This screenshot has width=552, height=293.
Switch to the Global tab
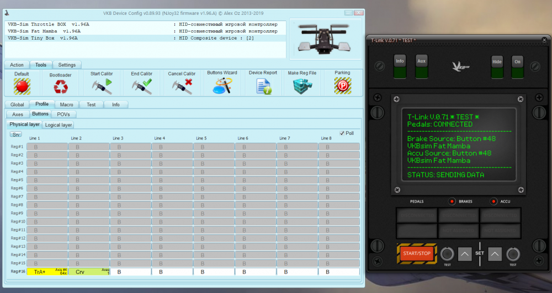(17, 105)
